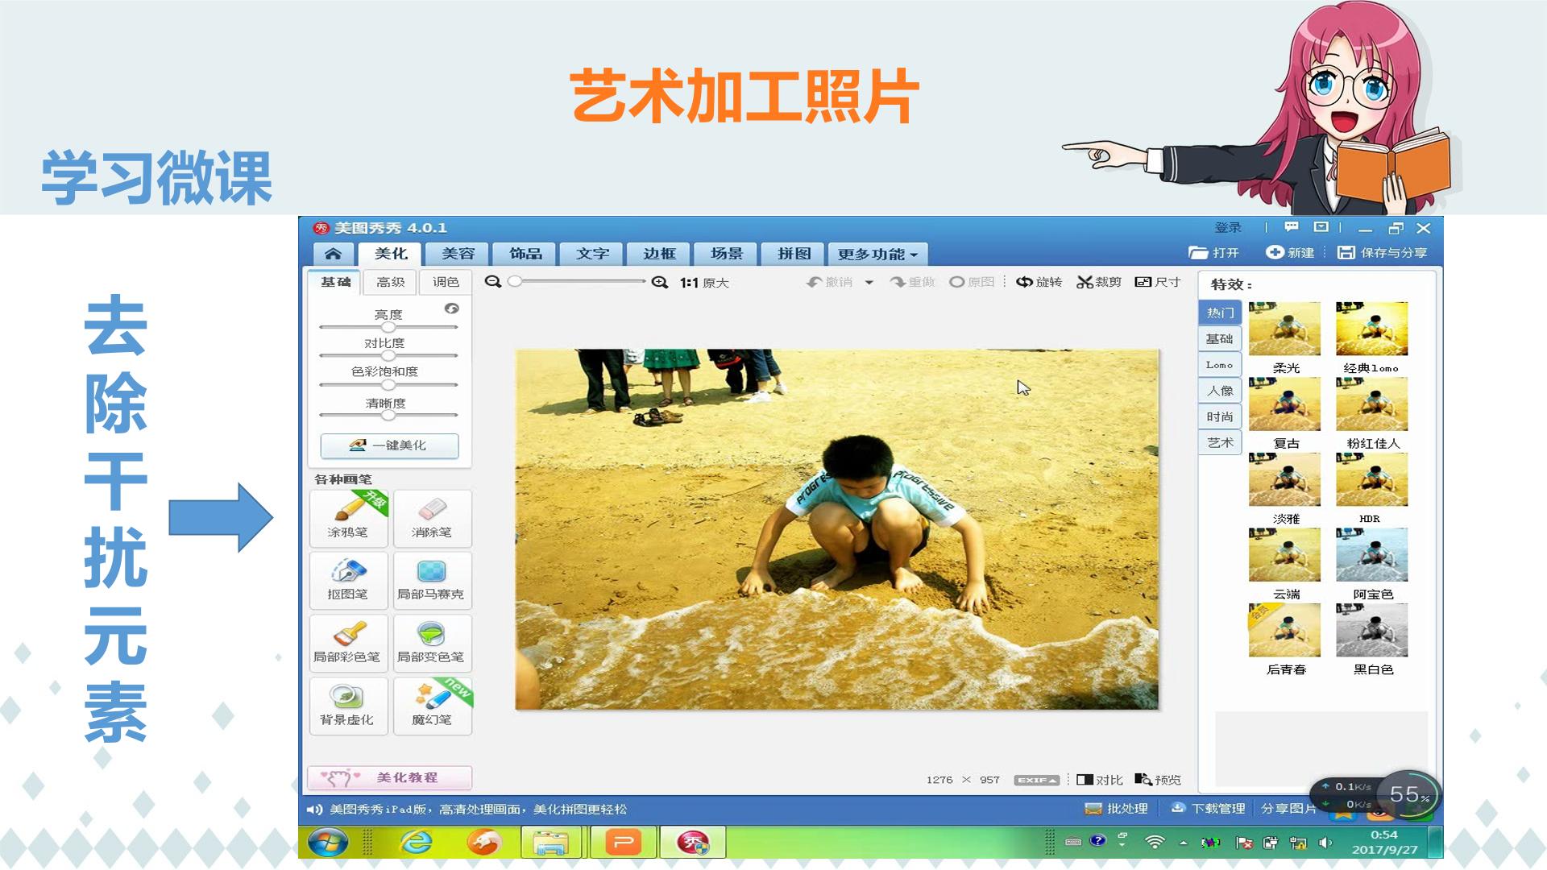Toggle 原图 original image view
This screenshot has width=1547, height=870.
tap(972, 282)
